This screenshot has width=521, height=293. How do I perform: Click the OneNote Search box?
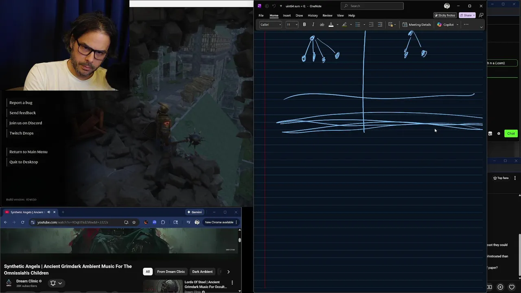tap(372, 6)
